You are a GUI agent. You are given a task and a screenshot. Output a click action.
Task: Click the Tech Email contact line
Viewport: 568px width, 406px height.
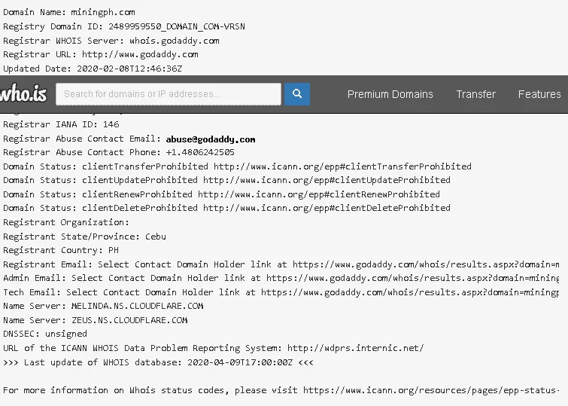(281, 292)
